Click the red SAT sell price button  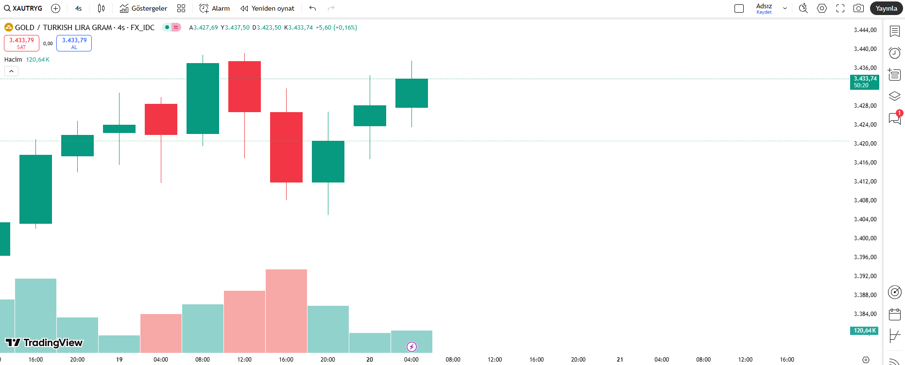(x=21, y=43)
